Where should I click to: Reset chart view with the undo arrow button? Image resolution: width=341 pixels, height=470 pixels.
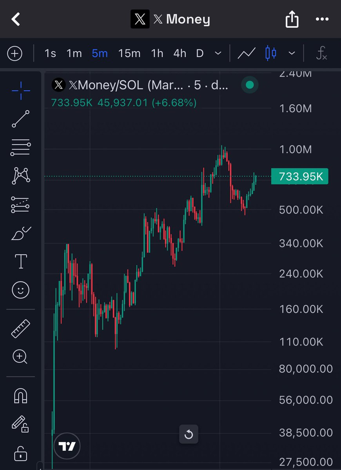click(189, 434)
